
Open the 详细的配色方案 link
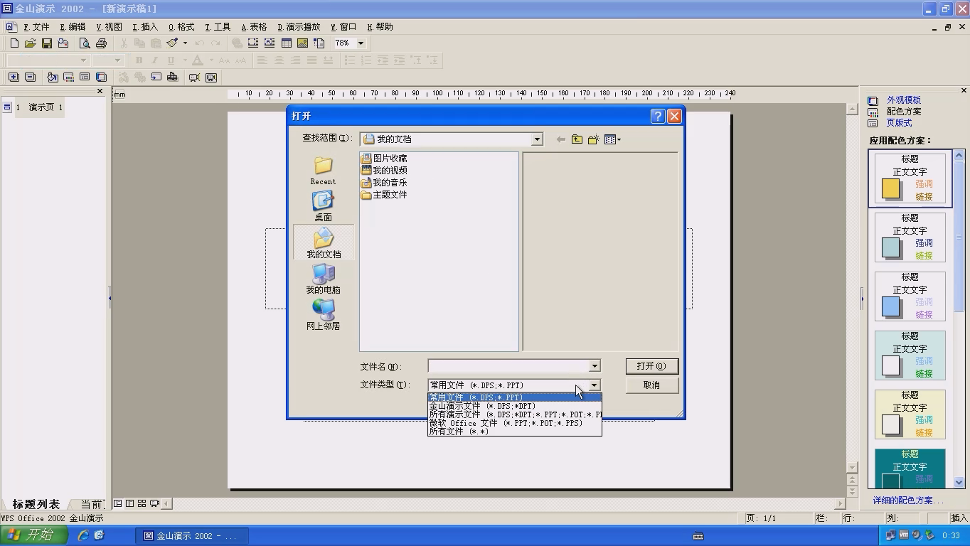[x=908, y=500]
